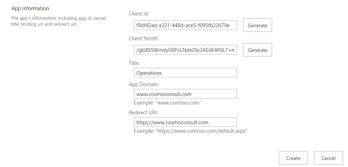Click the "Title:" field label
The width and height of the screenshot is (348, 167).
tap(134, 63)
